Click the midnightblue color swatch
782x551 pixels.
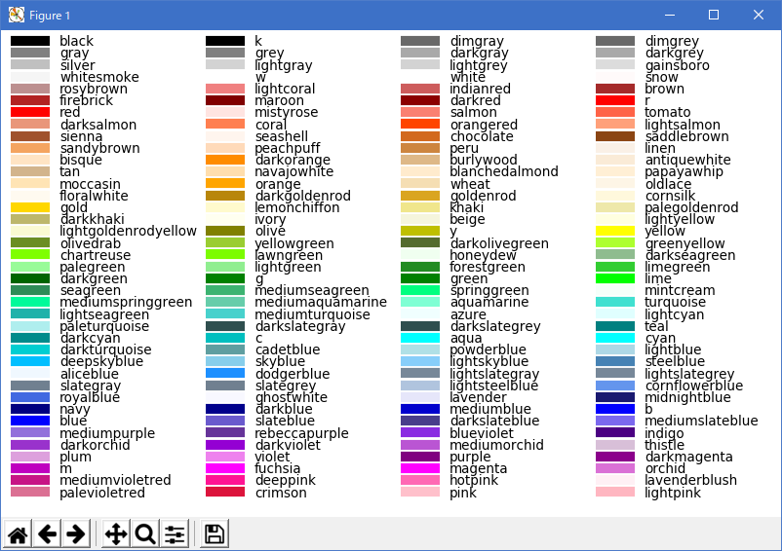[x=615, y=397]
